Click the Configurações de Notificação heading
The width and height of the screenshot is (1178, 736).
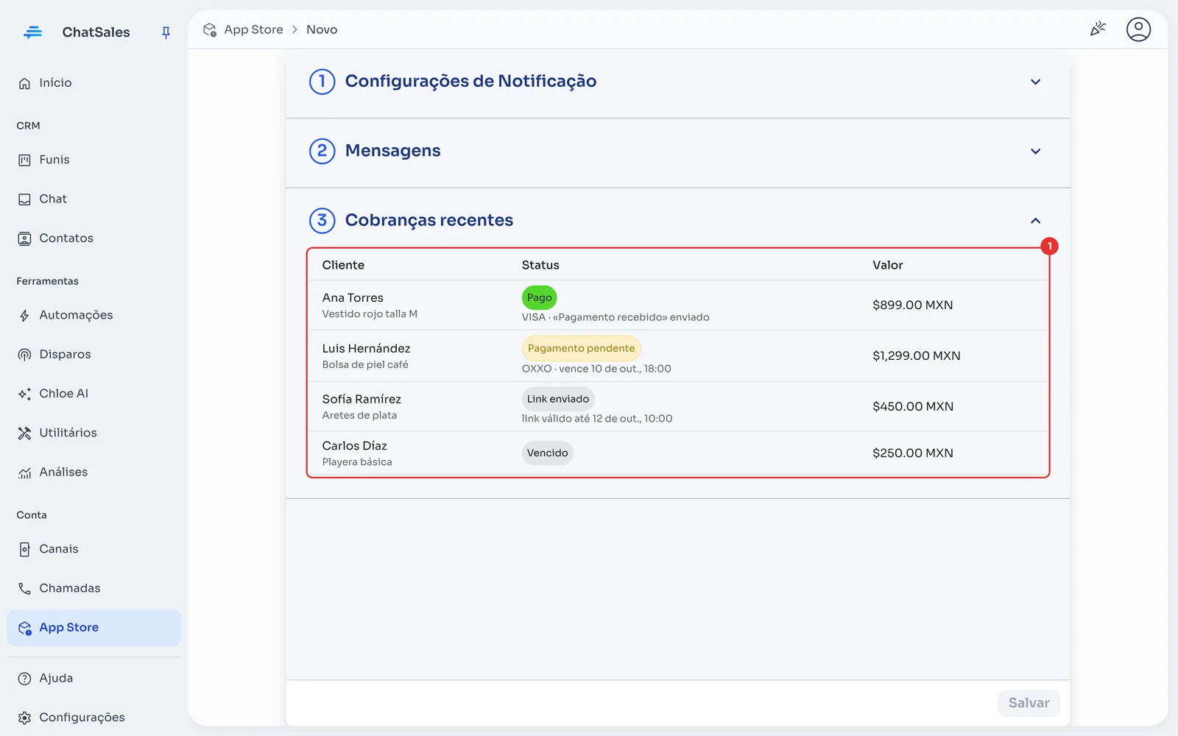pos(470,81)
